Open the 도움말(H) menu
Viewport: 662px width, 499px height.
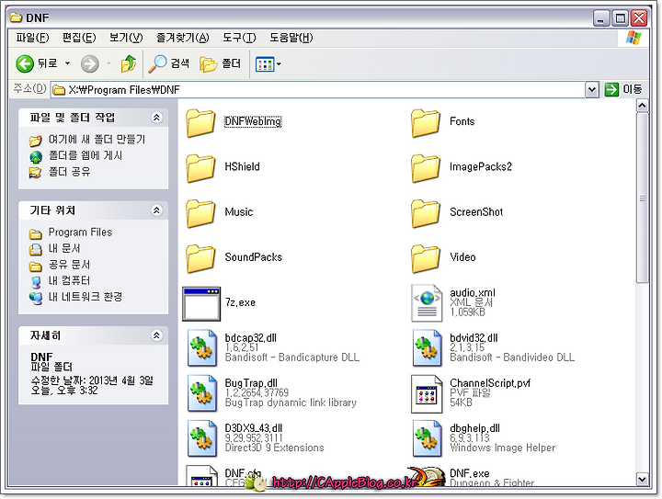pos(291,38)
